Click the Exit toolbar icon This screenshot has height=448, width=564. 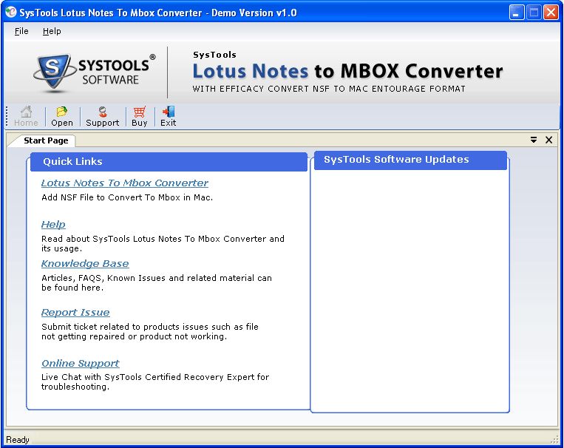coord(169,116)
